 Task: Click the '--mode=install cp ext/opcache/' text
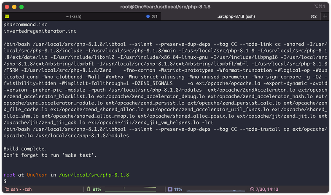coord(284,129)
